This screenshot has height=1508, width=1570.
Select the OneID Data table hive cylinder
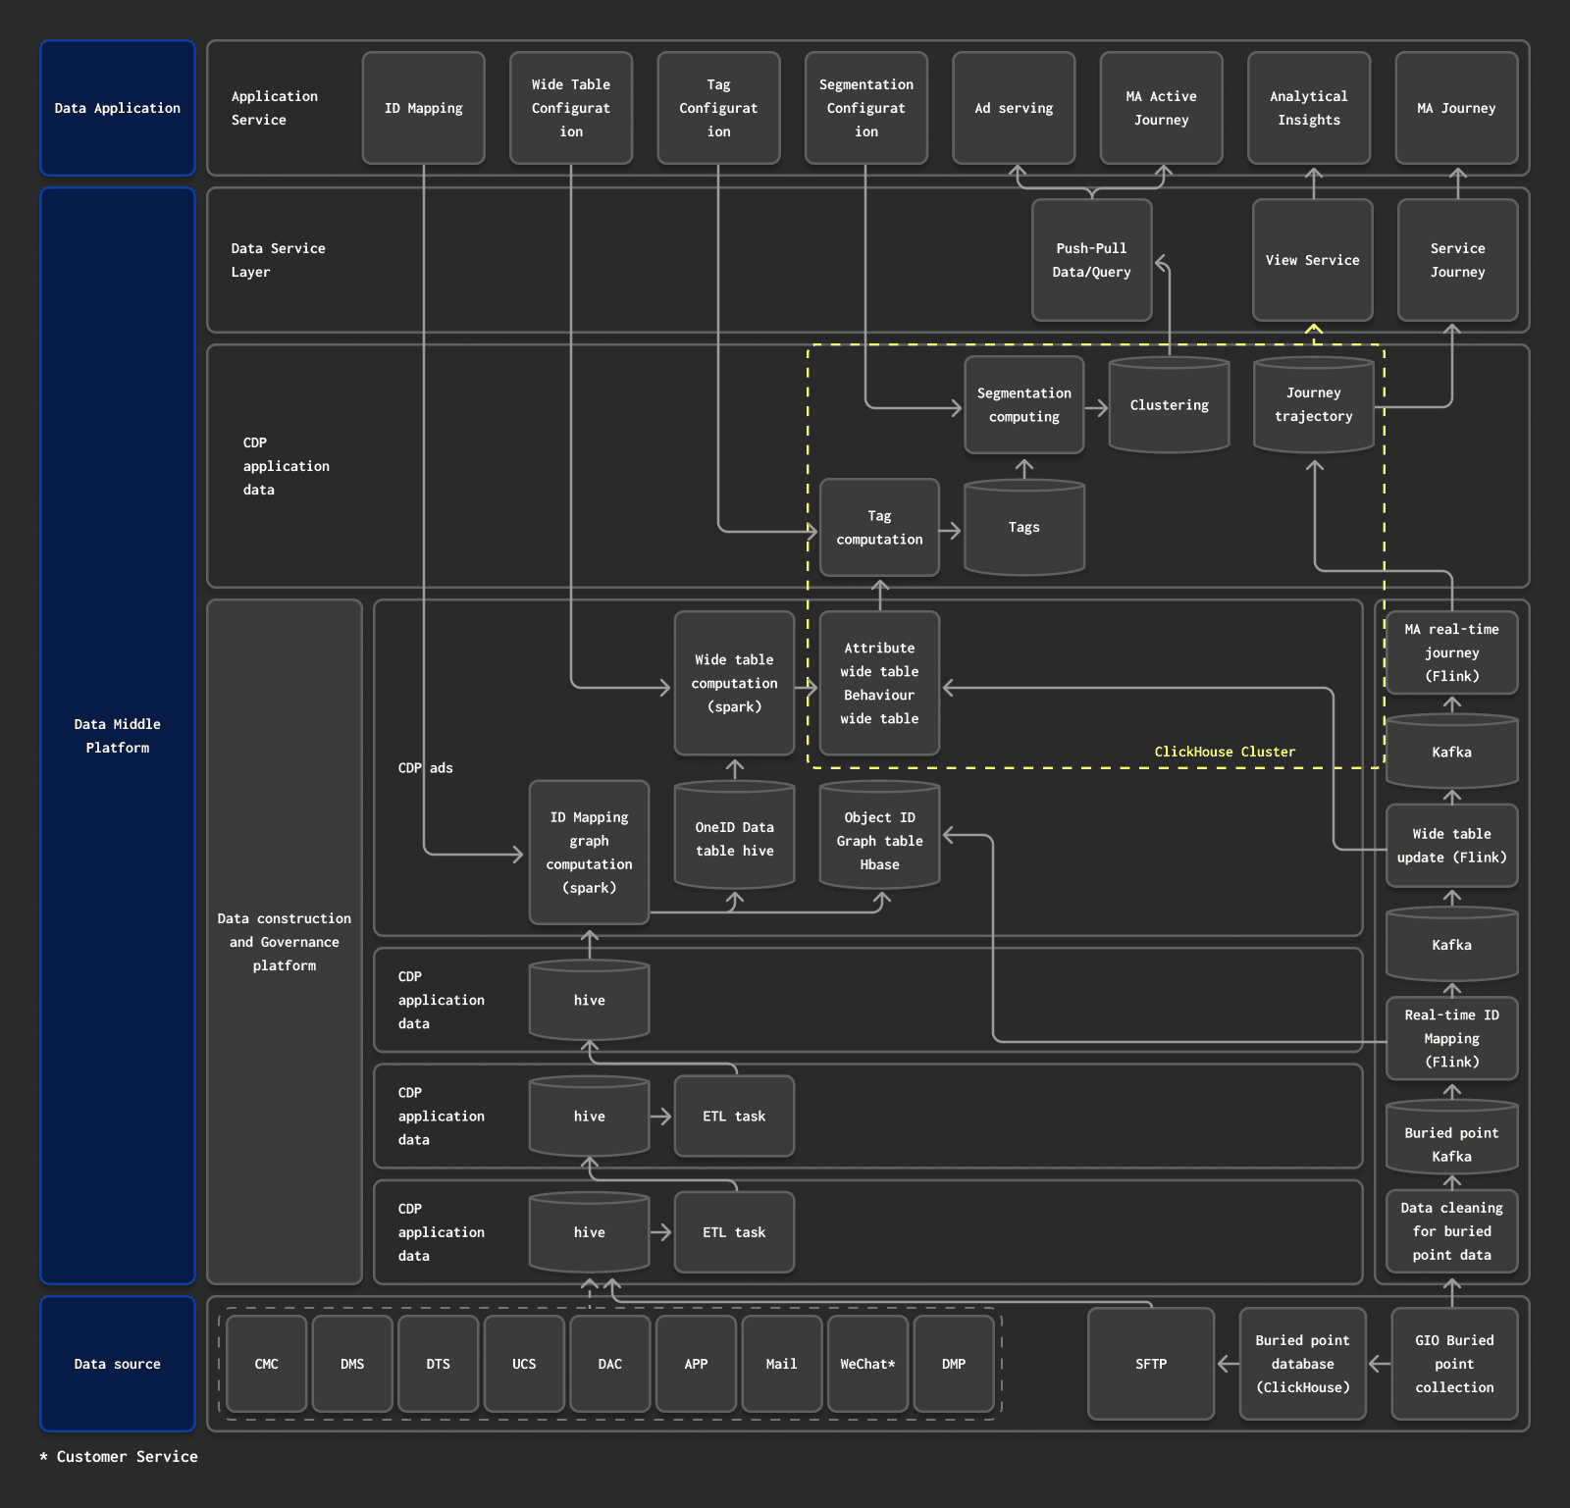[x=734, y=839]
